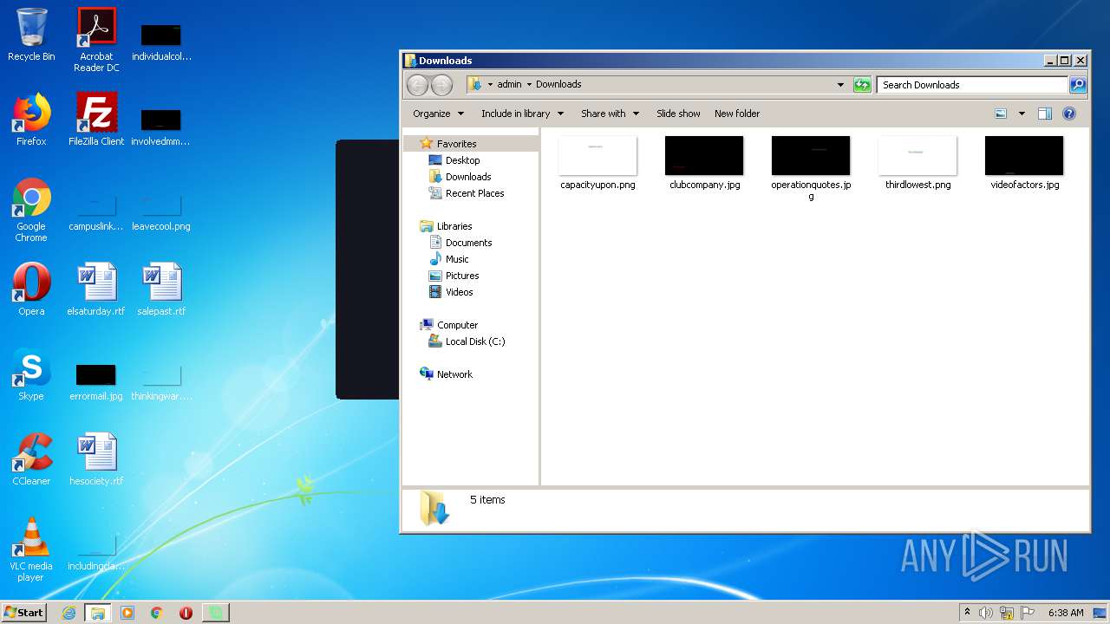Click the taskbar clock showing 6:38 AM
Viewport: 1110px width, 624px height.
click(1066, 613)
